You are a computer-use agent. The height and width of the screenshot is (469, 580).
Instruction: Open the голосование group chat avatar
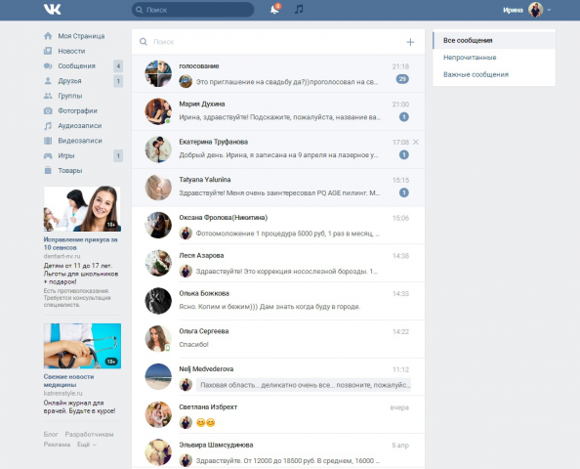[158, 73]
